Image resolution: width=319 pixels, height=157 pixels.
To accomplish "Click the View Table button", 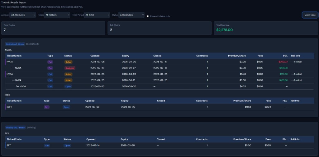I will click(310, 15).
